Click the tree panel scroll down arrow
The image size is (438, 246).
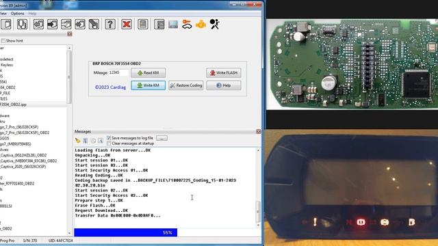pyautogui.click(x=69, y=233)
